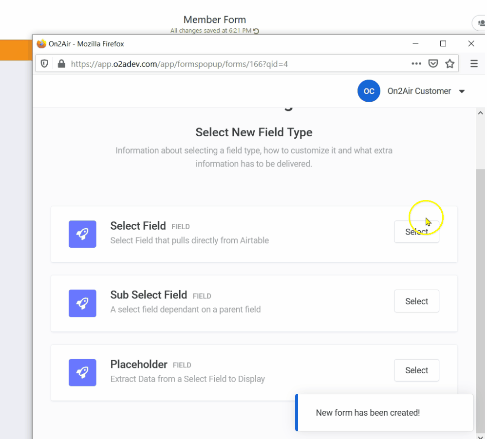Click the Sub Select Field rocket icon
Screen dimensions: 487x439
82,303
